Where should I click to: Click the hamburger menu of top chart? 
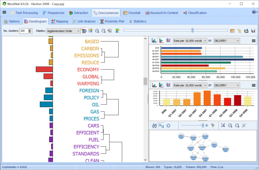click(x=254, y=41)
